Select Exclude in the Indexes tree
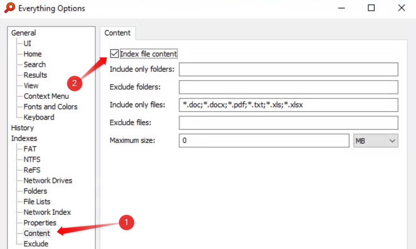 coord(36,244)
